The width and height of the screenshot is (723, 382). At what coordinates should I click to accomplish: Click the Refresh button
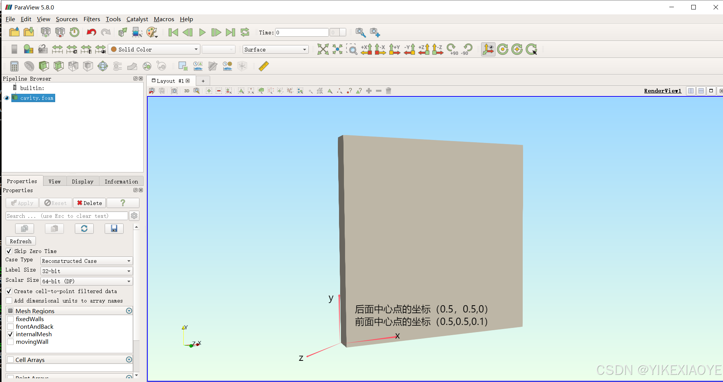click(x=21, y=241)
